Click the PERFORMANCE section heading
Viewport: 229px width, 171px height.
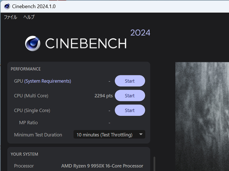click(26, 69)
